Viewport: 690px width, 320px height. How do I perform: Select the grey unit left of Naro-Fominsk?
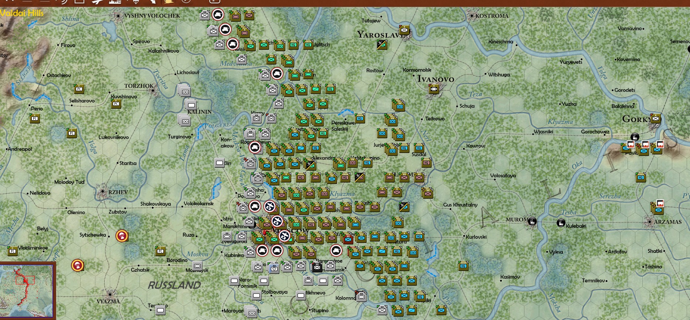tap(234, 281)
